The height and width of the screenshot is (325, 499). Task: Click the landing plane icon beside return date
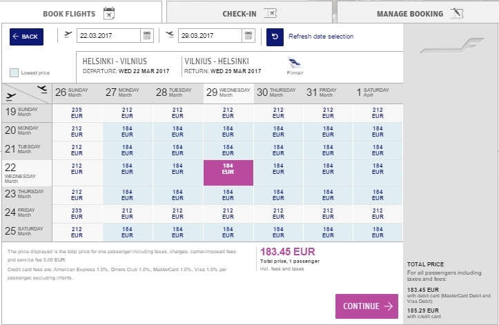click(x=170, y=35)
